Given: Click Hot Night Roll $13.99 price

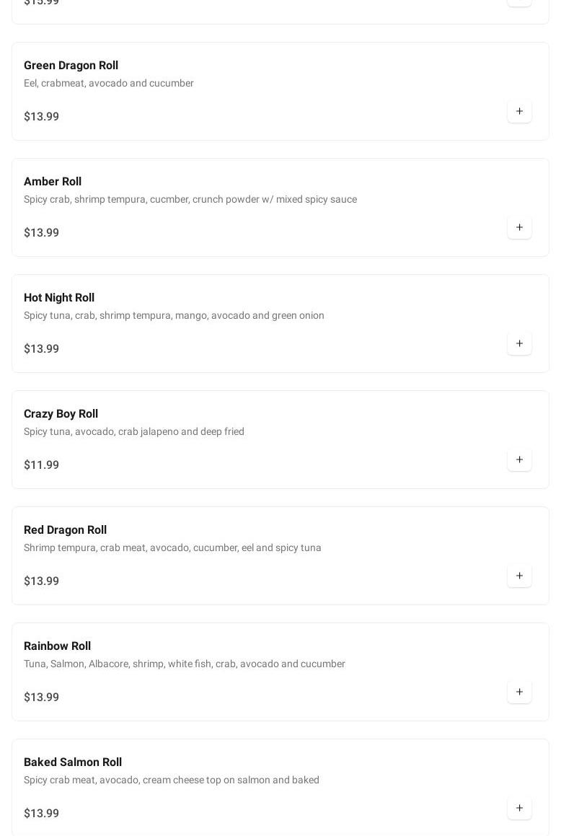Looking at the screenshot, I should [x=42, y=349].
